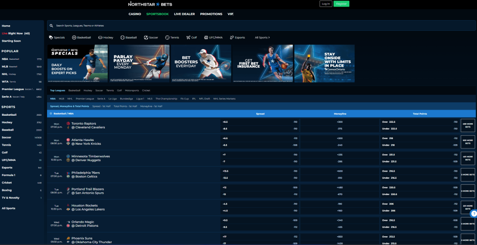
Task: Open Daily Boosts on Expert Picks banner
Action: (78, 63)
